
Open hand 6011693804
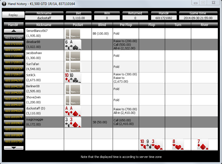coord(14,135)
